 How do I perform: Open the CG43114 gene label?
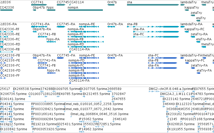click(x=76, y=2)
